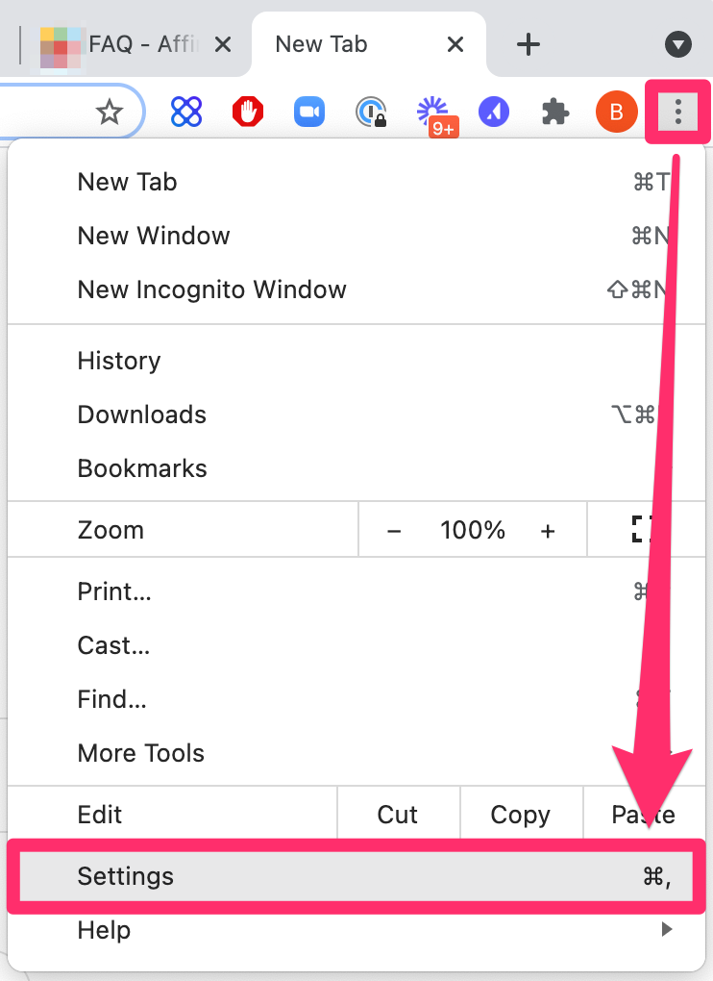Open the blue four-loop extension icon

coord(186,113)
